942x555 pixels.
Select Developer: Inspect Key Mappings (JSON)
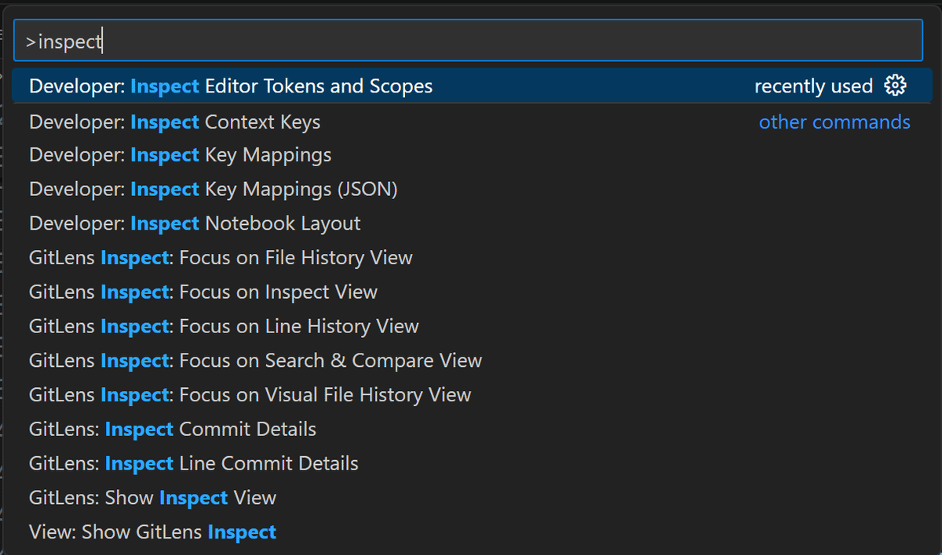pos(471,189)
